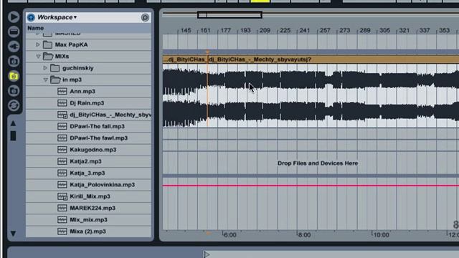
Task: Select Dj Rain.mp3 file
Action: coord(89,103)
